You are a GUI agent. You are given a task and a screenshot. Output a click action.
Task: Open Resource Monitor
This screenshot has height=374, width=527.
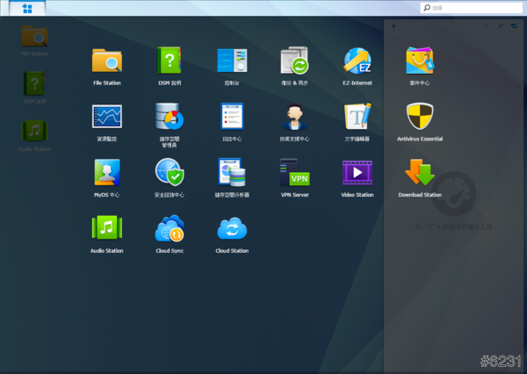click(x=106, y=117)
